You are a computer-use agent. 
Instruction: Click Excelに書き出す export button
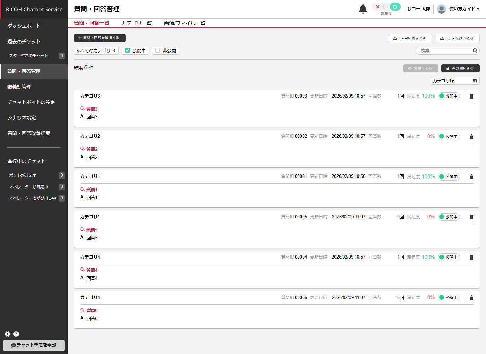(x=410, y=38)
